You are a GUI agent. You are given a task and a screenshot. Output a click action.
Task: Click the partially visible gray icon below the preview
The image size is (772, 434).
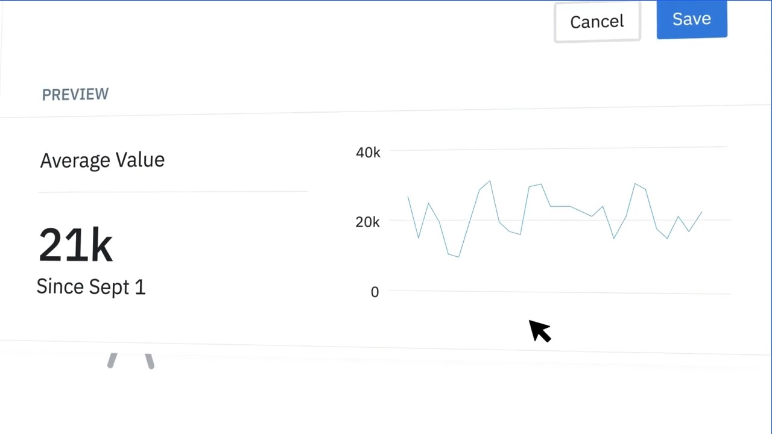pyautogui.click(x=131, y=360)
